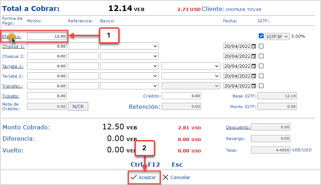The height and width of the screenshot is (185, 321).
Task: Open calendar picker for Tarjeta 1 date
Action: pyautogui.click(x=254, y=66)
